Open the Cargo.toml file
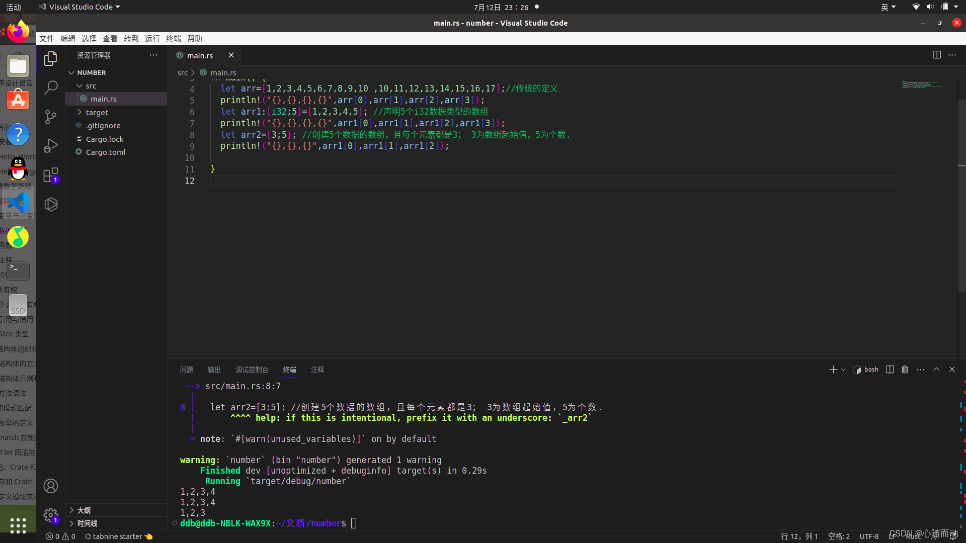Image resolution: width=966 pixels, height=543 pixels. coord(116,152)
